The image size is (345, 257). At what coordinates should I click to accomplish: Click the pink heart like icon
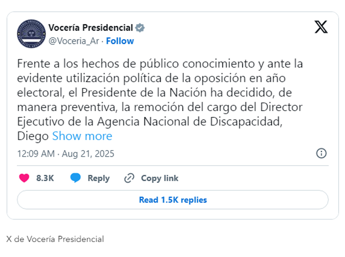[24, 178]
